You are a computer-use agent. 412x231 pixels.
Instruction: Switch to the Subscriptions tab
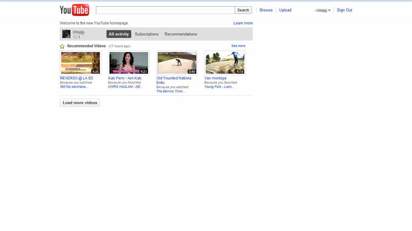147,34
